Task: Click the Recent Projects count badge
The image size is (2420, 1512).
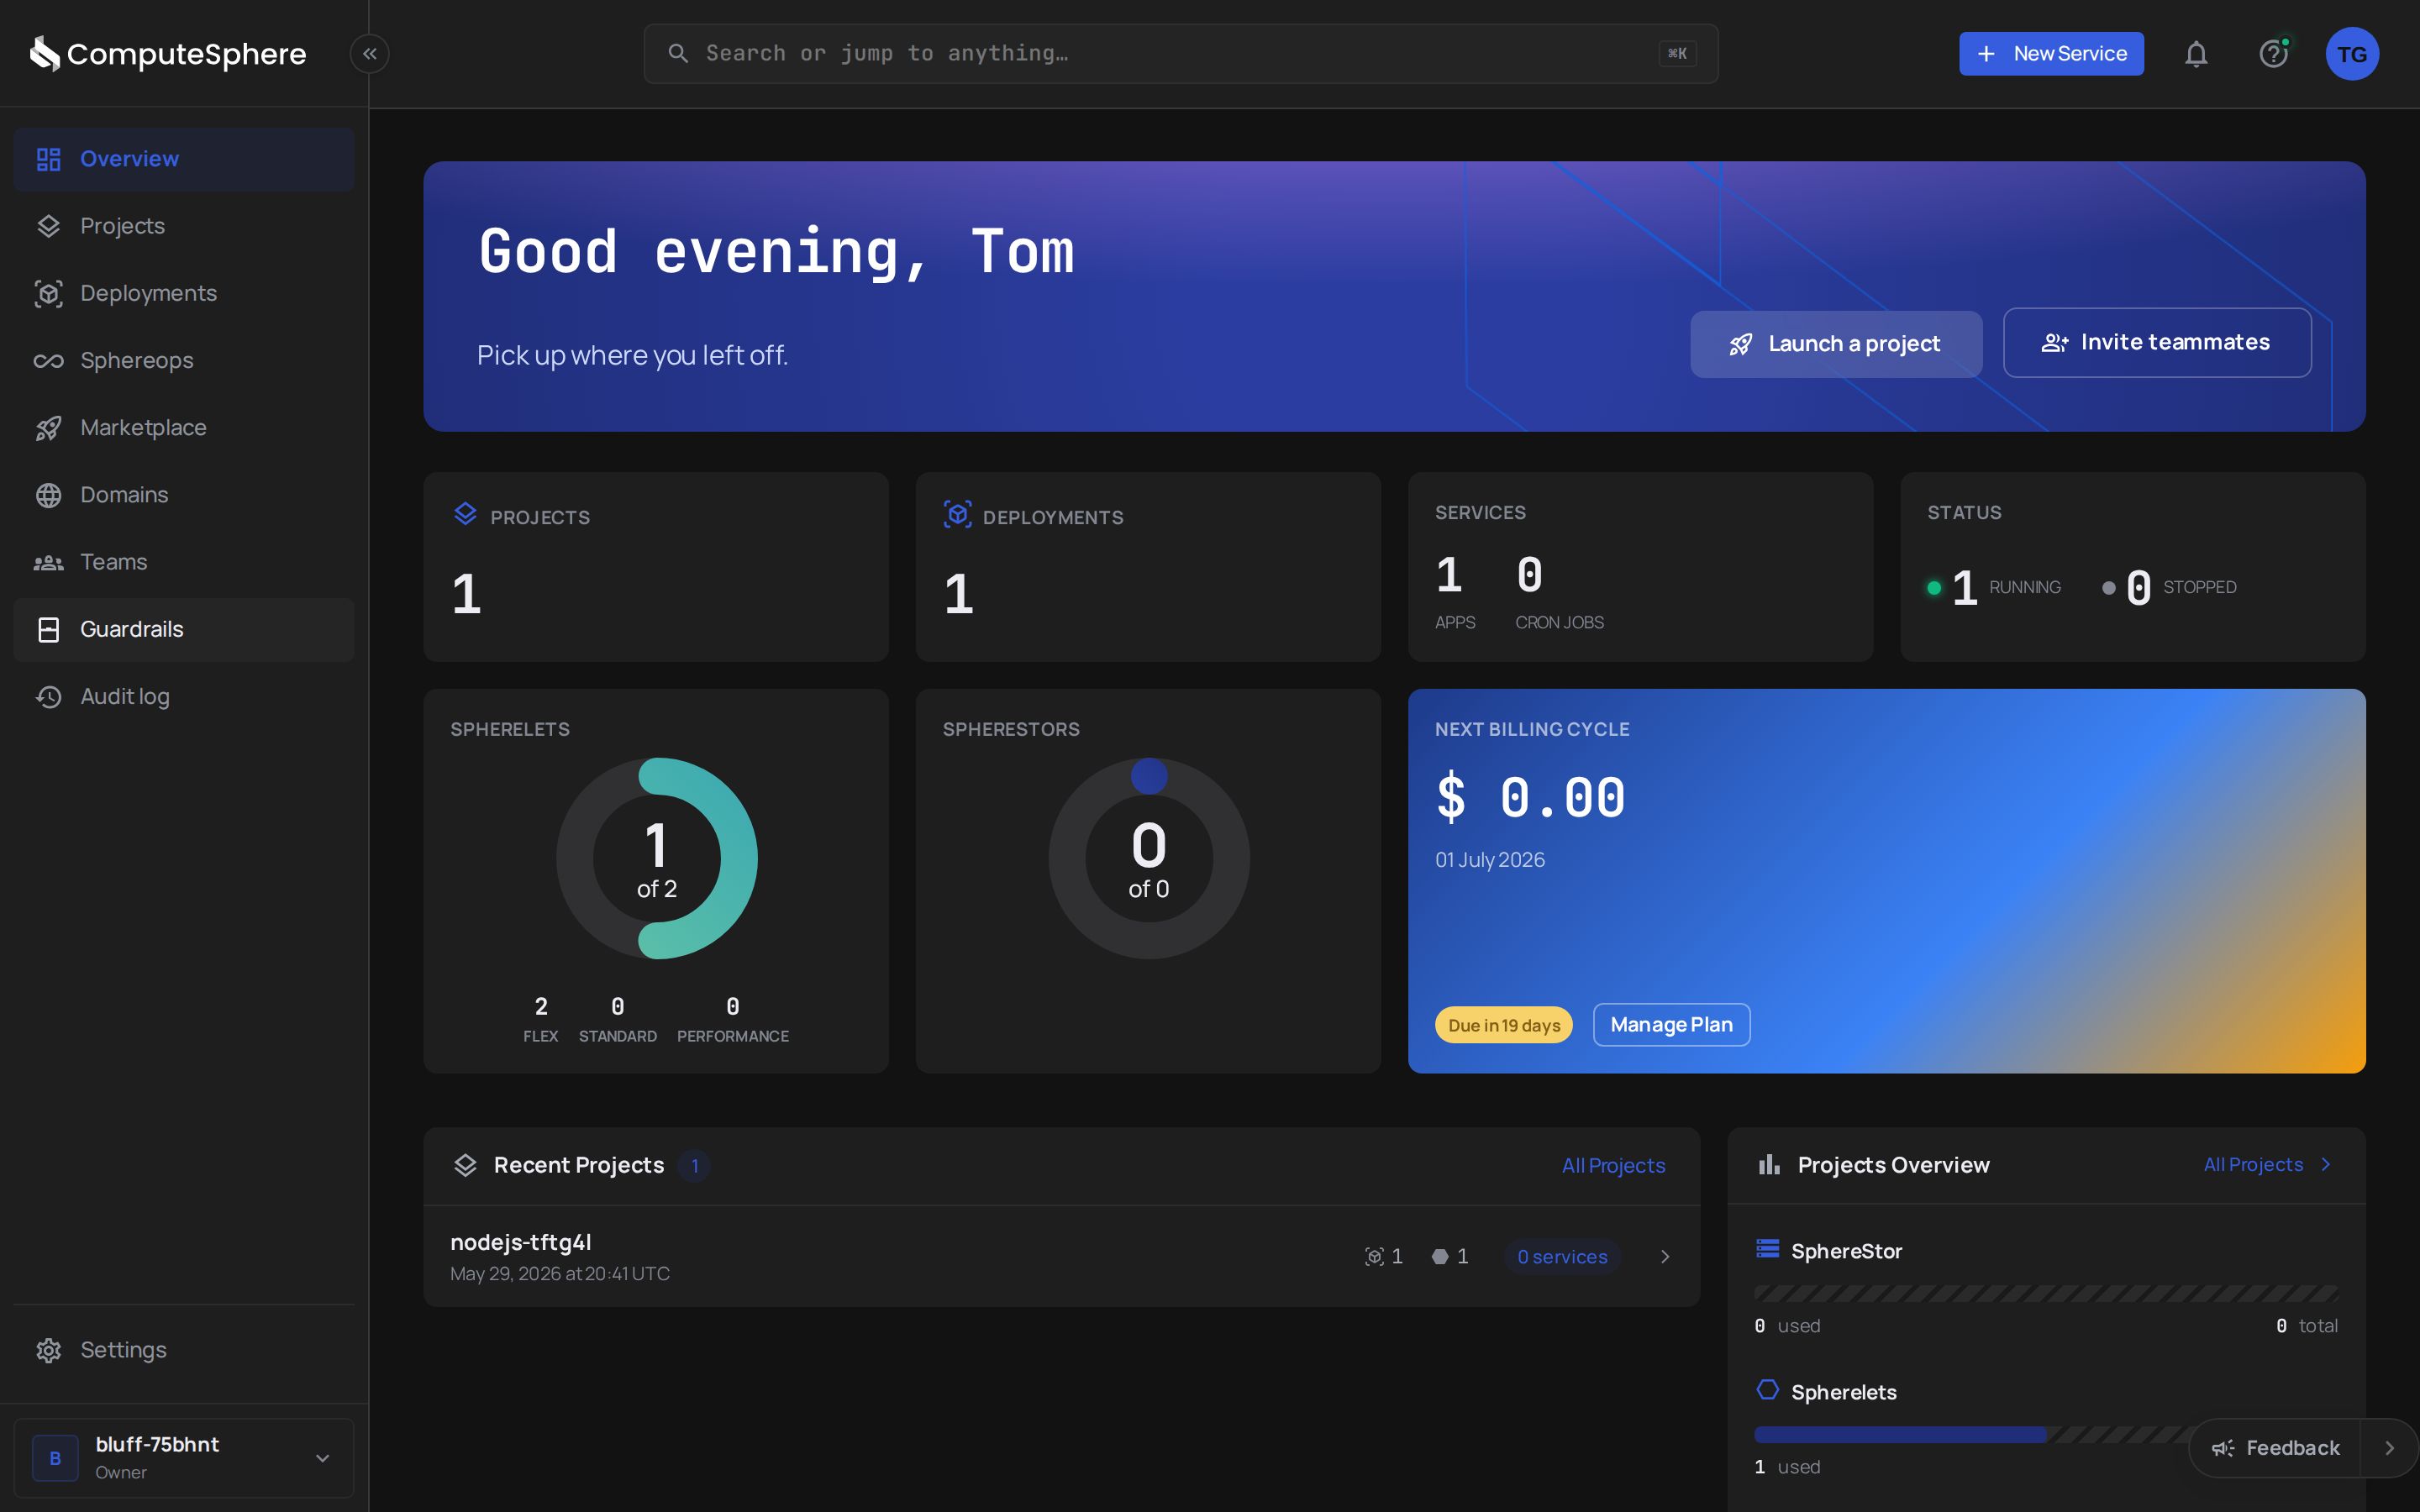Action: pyautogui.click(x=694, y=1165)
